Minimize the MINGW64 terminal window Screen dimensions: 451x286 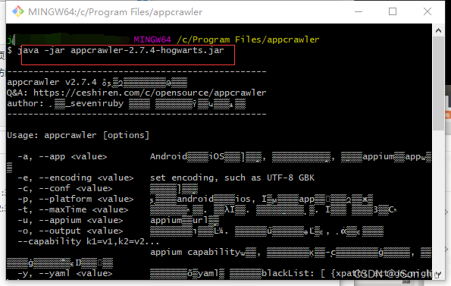point(359,12)
